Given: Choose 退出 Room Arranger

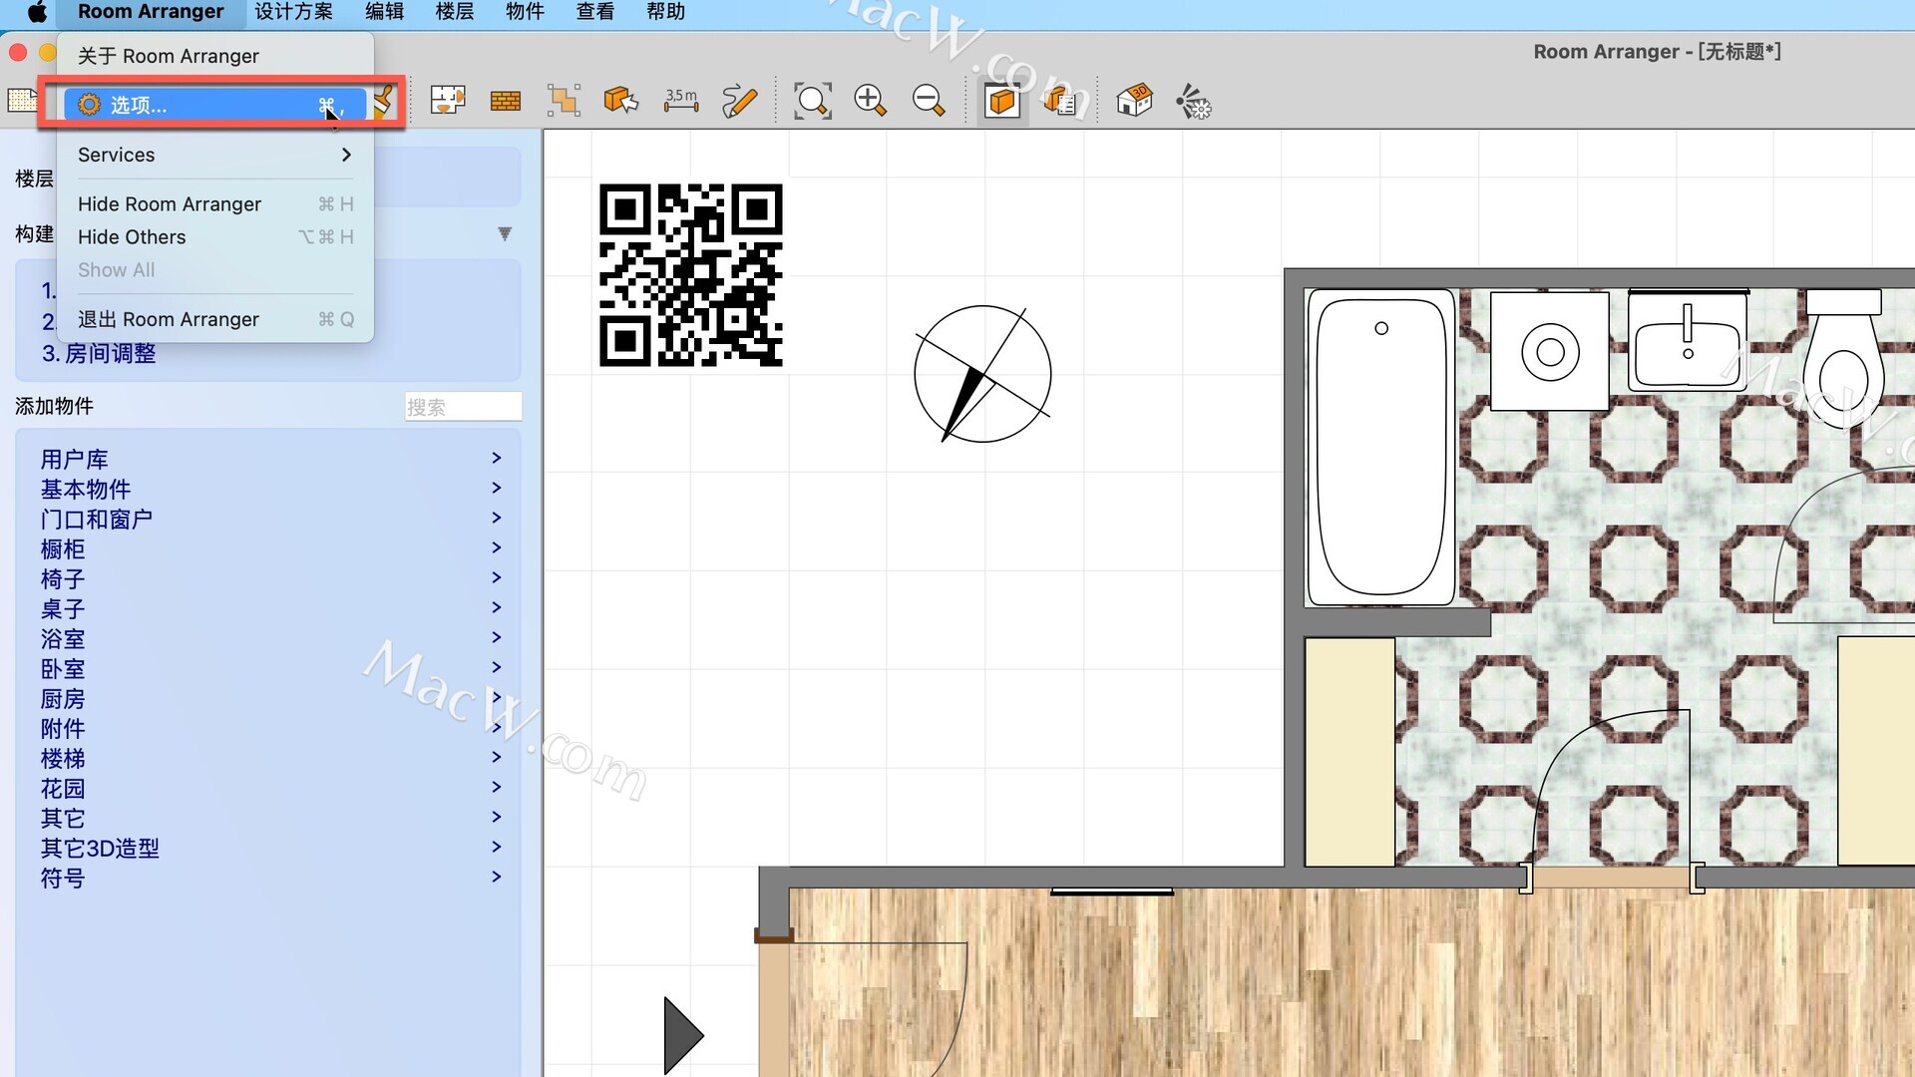Looking at the screenshot, I should click(215, 319).
